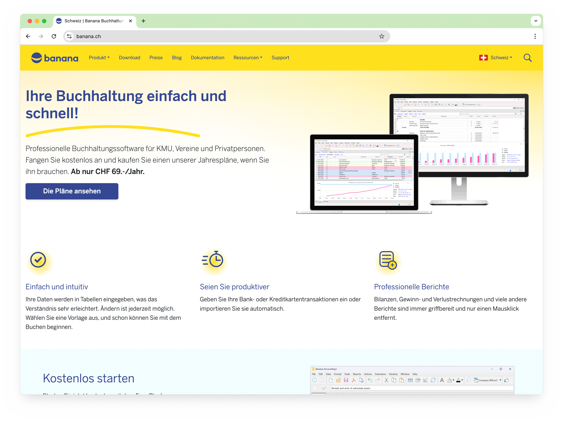Open the Download page

click(x=129, y=58)
